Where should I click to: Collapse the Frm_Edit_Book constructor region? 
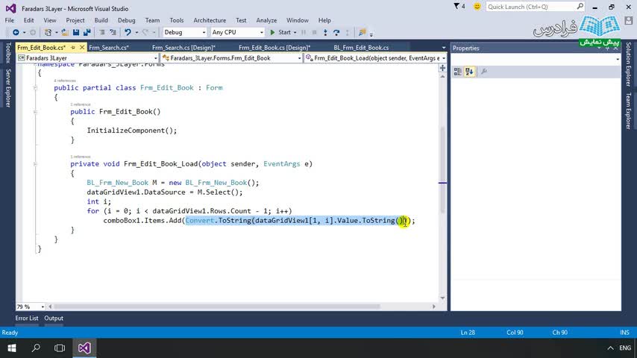point(35,112)
